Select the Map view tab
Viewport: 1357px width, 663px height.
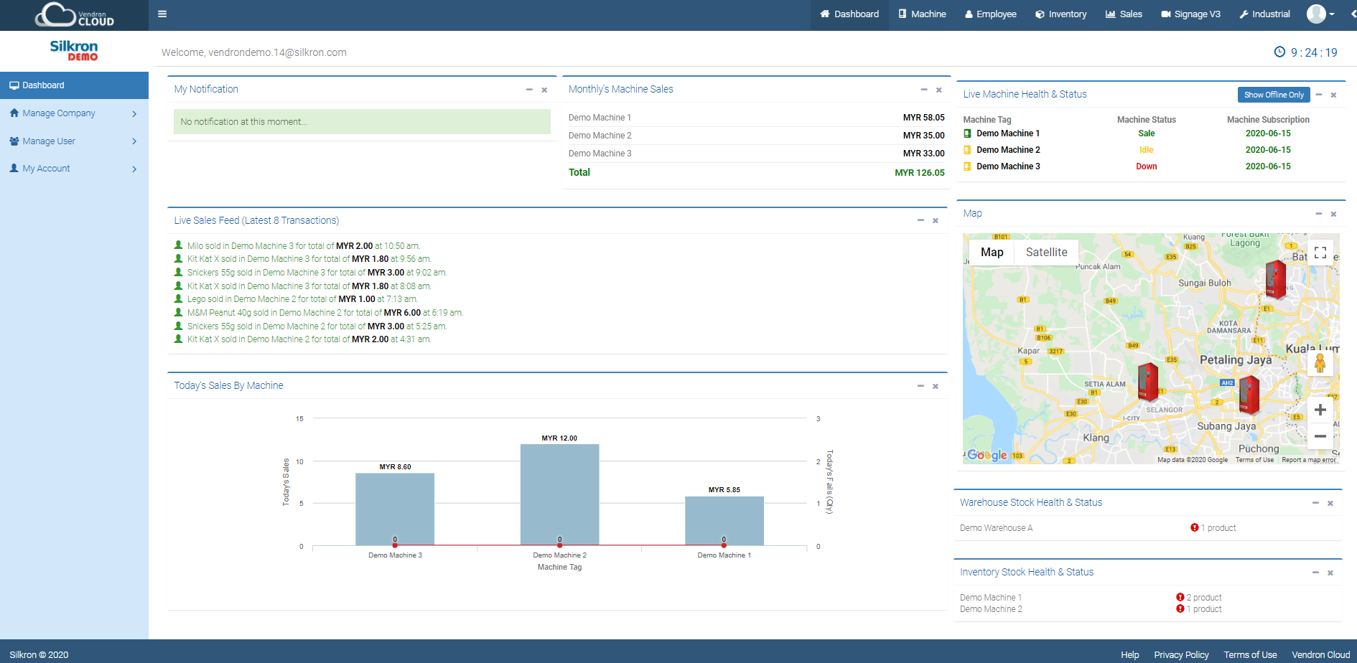pos(992,252)
